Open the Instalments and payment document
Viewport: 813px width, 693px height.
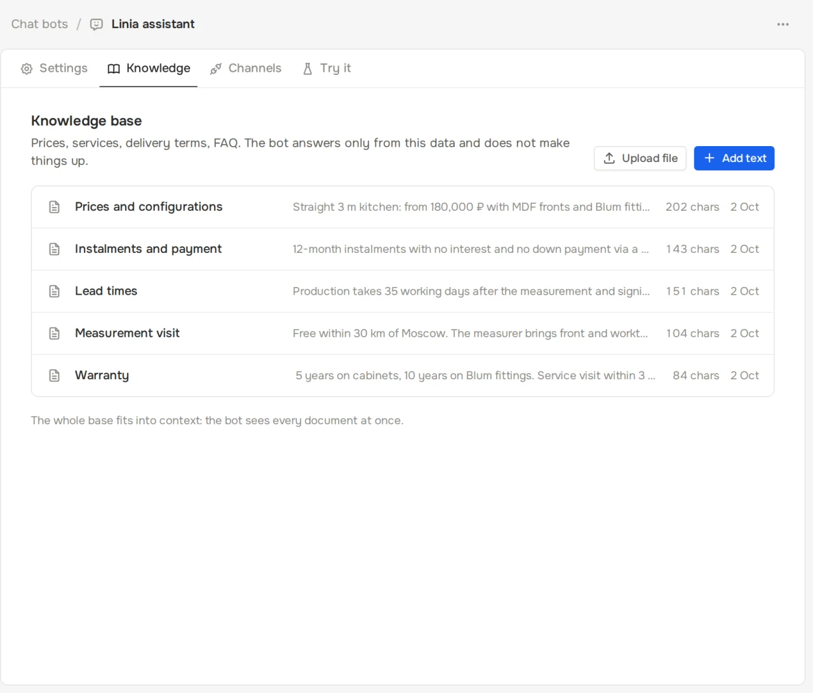pos(403,249)
